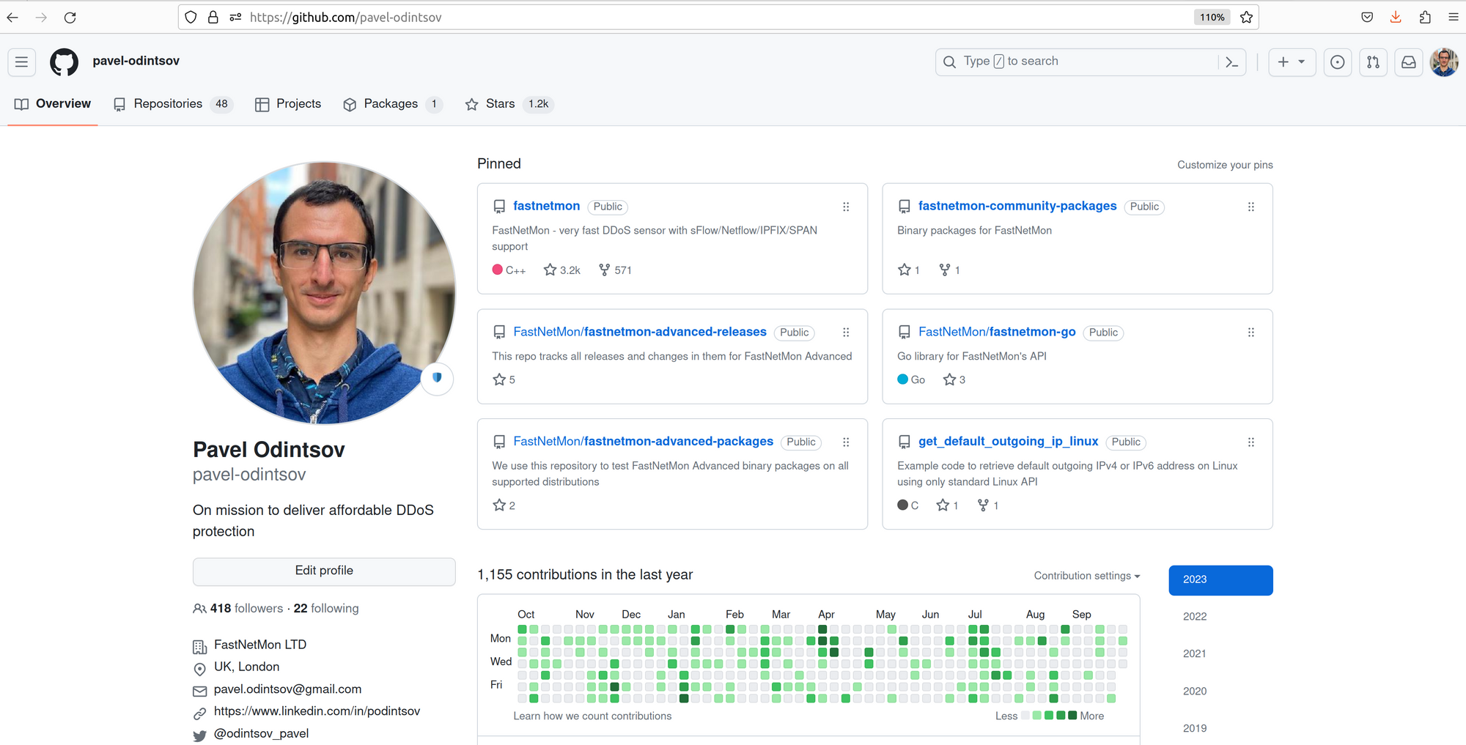Reload the page
1466x745 pixels.
(70, 18)
